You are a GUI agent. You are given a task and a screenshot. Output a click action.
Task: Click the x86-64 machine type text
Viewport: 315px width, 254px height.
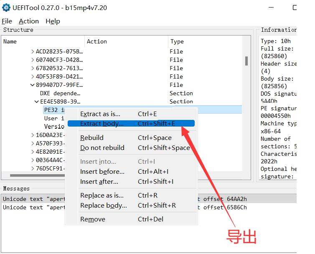[271, 131]
